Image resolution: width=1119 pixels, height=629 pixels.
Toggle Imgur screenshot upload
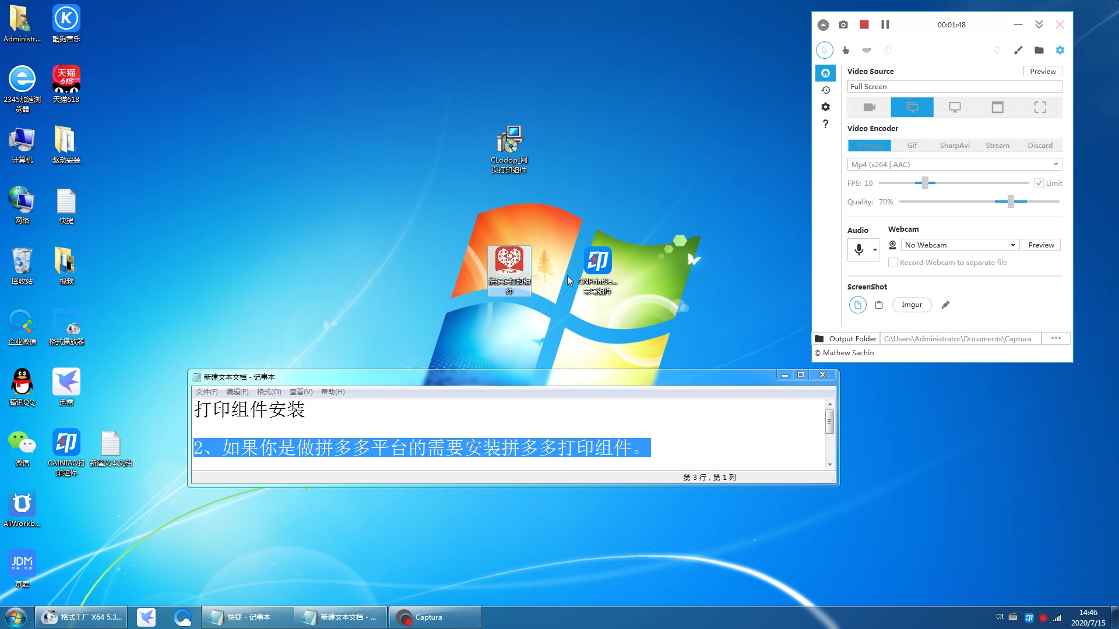click(912, 305)
